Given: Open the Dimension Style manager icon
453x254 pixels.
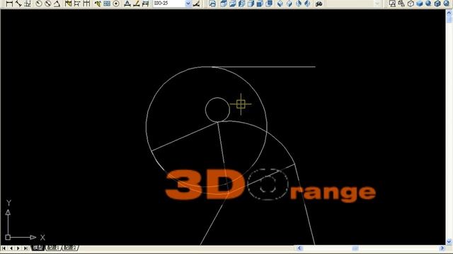Looking at the screenshot, I should [x=197, y=4].
